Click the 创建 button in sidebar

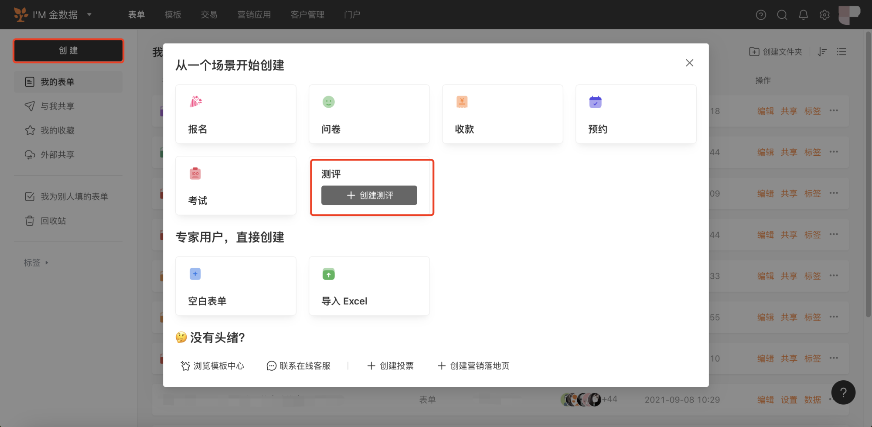(68, 51)
